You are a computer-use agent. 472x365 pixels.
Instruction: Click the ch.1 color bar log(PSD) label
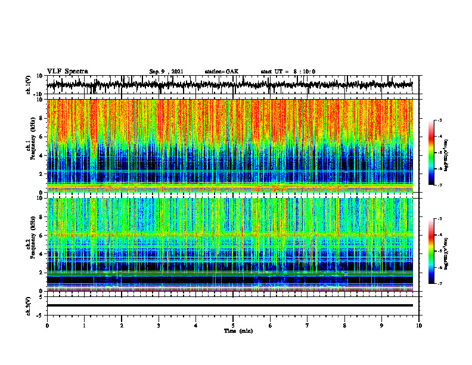(x=446, y=155)
